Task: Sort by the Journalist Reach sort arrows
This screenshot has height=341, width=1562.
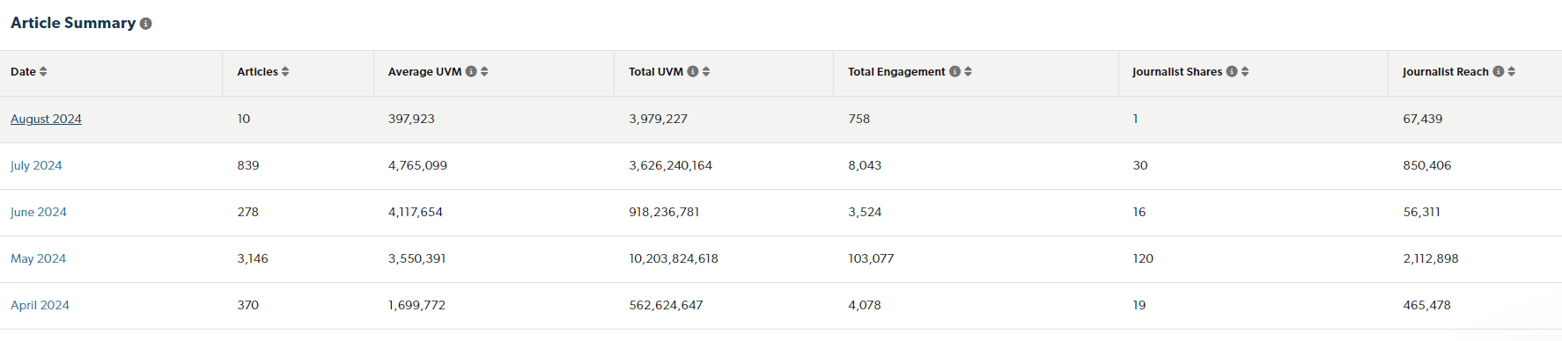Action: (1511, 71)
